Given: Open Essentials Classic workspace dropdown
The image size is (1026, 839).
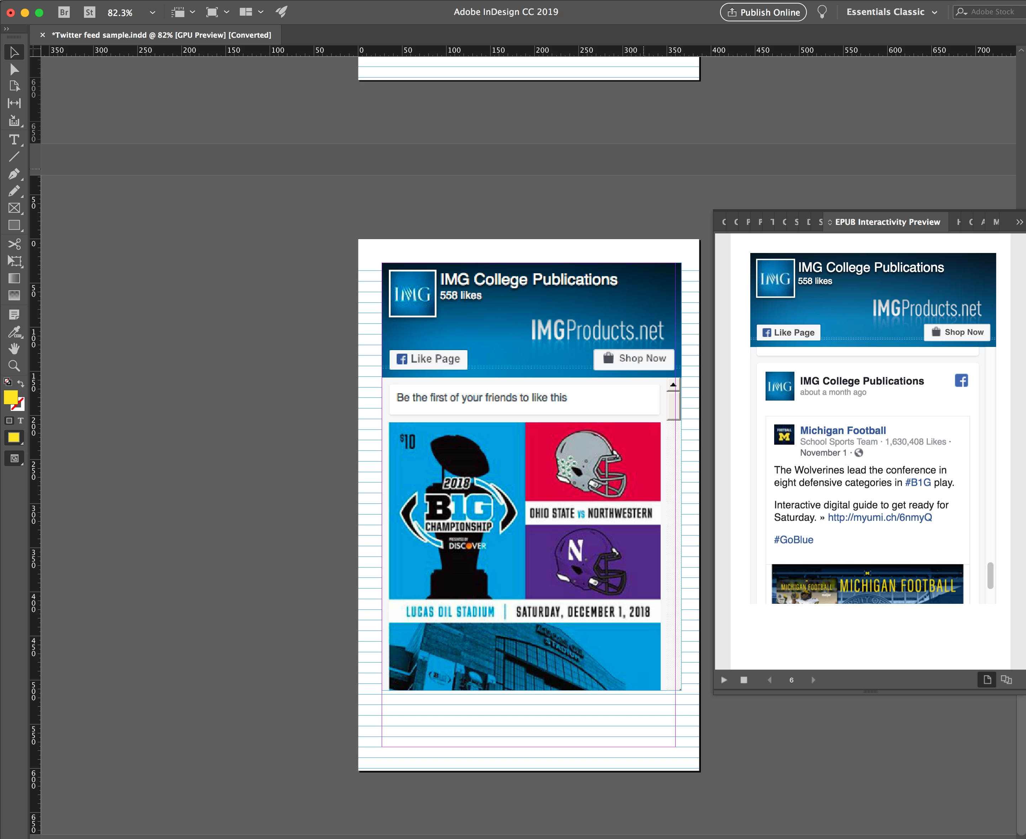Looking at the screenshot, I should coord(935,12).
